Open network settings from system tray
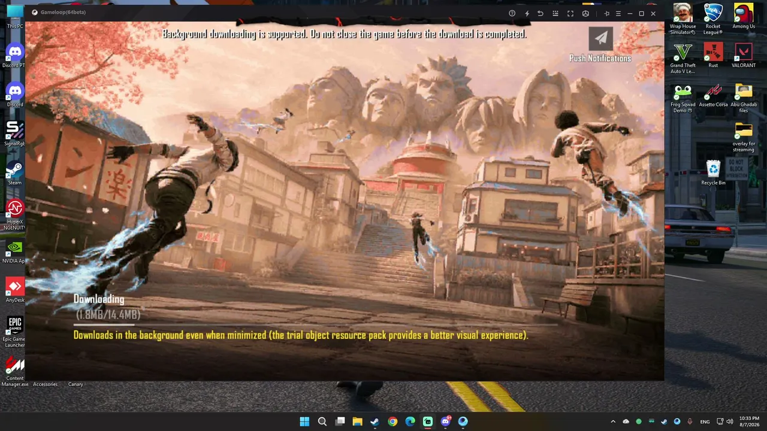Image resolution: width=767 pixels, height=431 pixels. pos(720,421)
